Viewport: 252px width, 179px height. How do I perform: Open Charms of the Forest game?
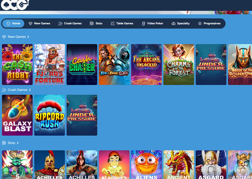(x=179, y=65)
